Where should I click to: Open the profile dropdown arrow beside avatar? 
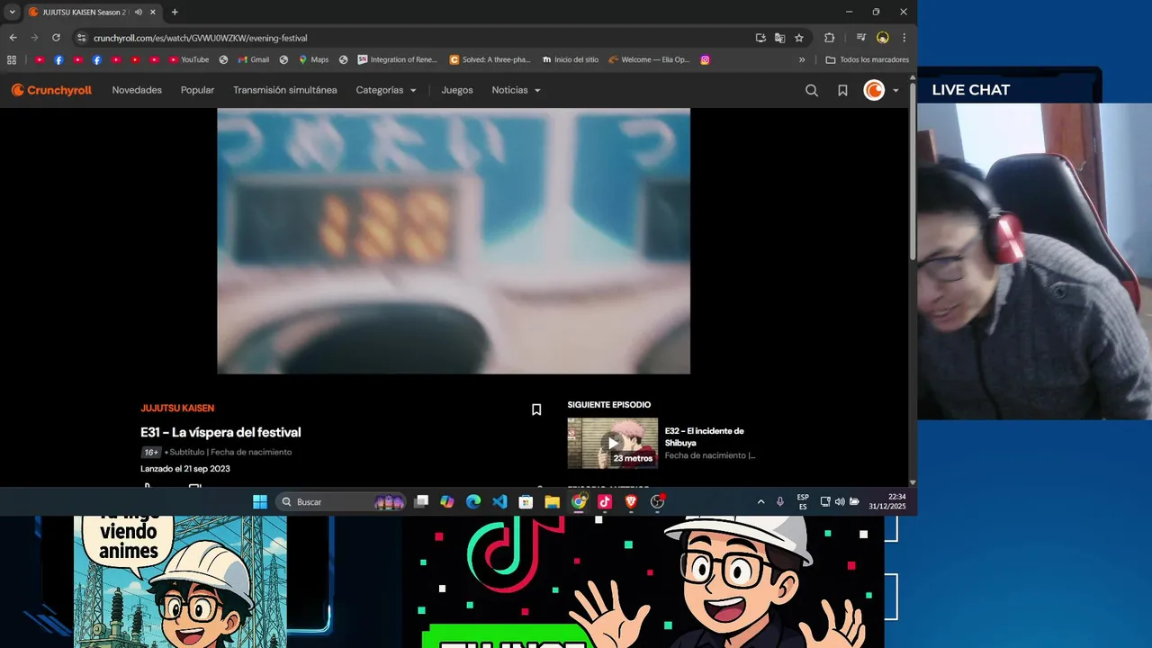tap(895, 90)
